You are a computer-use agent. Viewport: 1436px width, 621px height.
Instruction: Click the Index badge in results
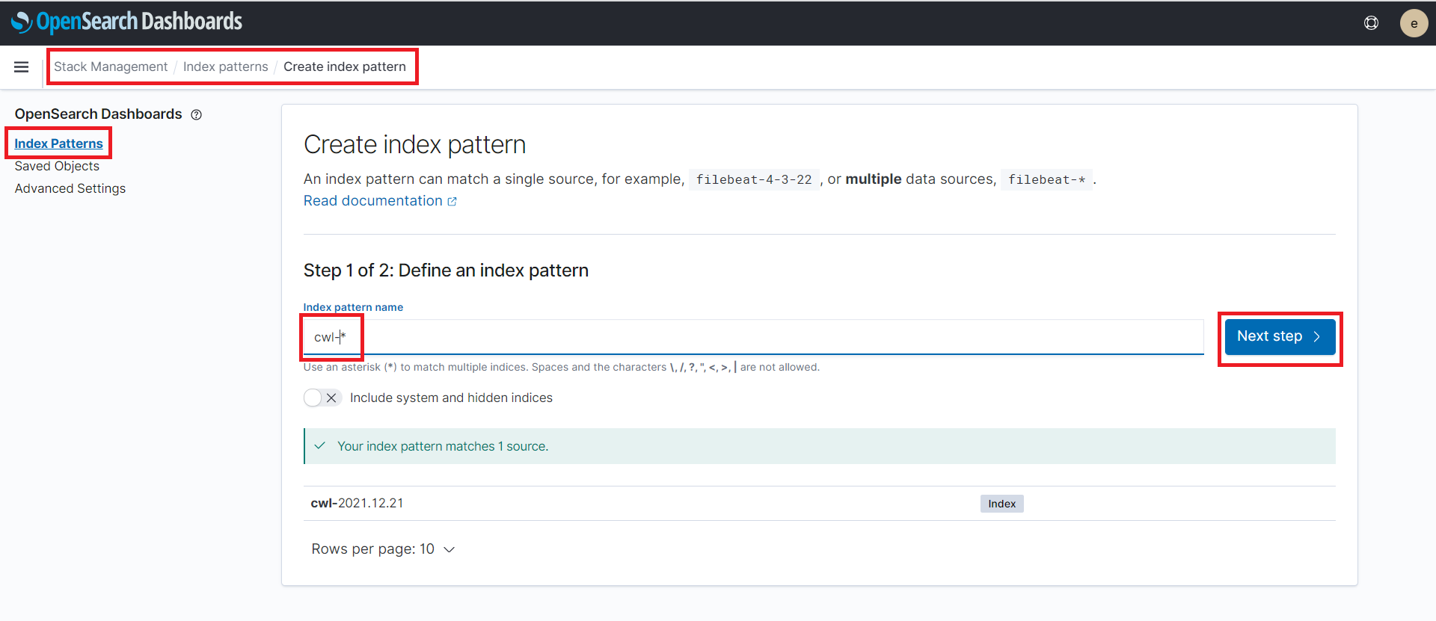click(x=1001, y=504)
